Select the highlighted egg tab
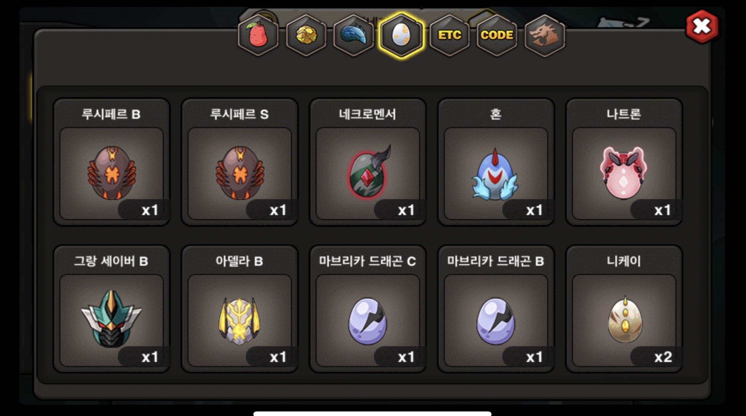746x416 pixels. pos(401,35)
